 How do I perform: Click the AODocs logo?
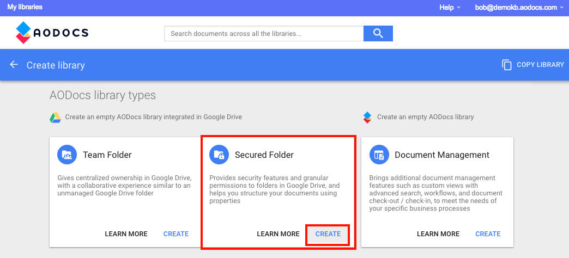point(52,33)
